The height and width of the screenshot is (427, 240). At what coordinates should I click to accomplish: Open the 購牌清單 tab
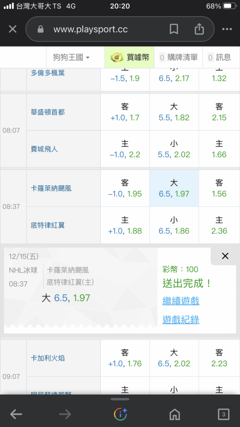click(179, 57)
